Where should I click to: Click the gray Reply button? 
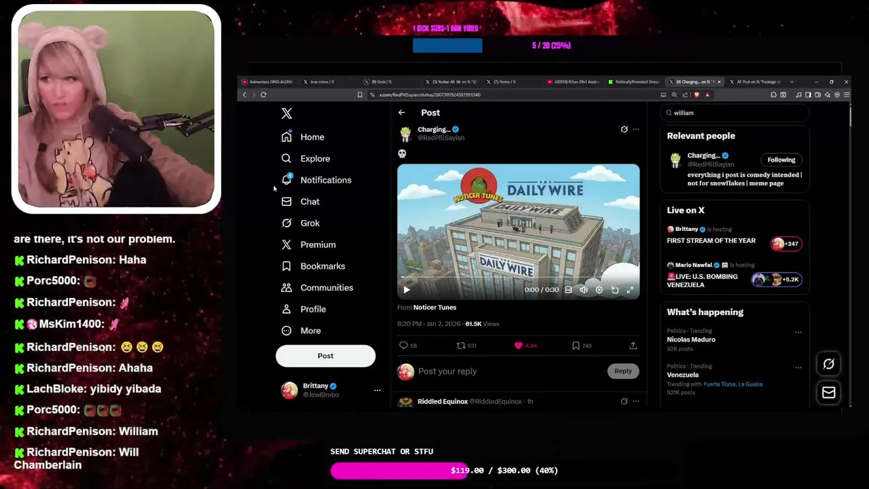click(x=623, y=372)
